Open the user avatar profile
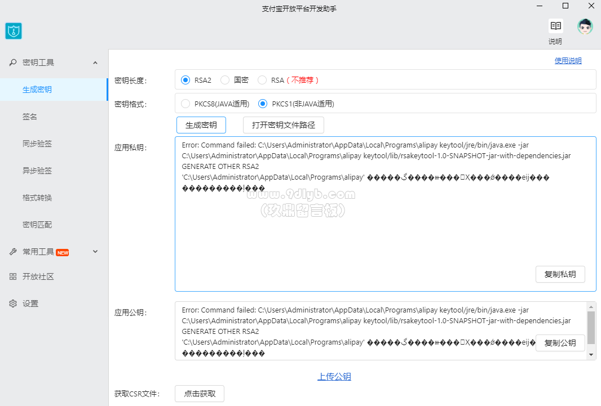Viewport: 601px width, 406px height. pos(585,26)
